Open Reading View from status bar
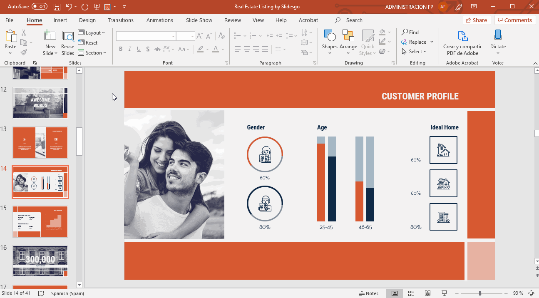 427,293
